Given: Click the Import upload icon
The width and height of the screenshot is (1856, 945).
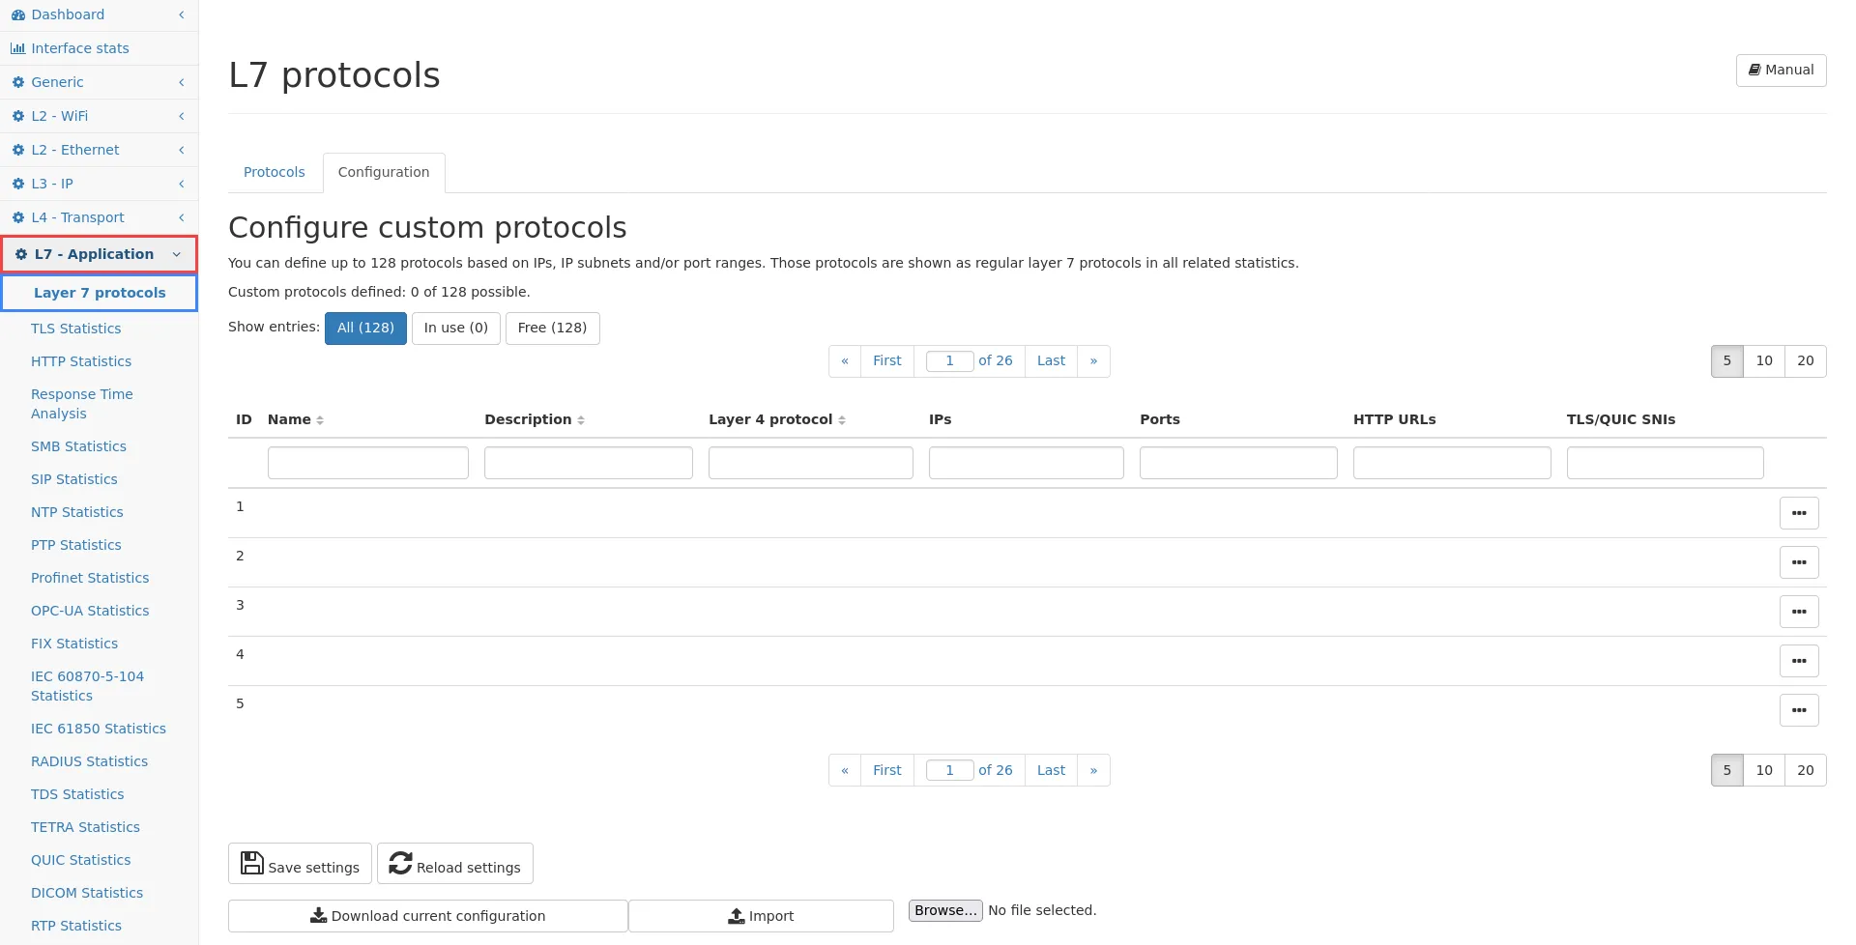Looking at the screenshot, I should [x=737, y=915].
